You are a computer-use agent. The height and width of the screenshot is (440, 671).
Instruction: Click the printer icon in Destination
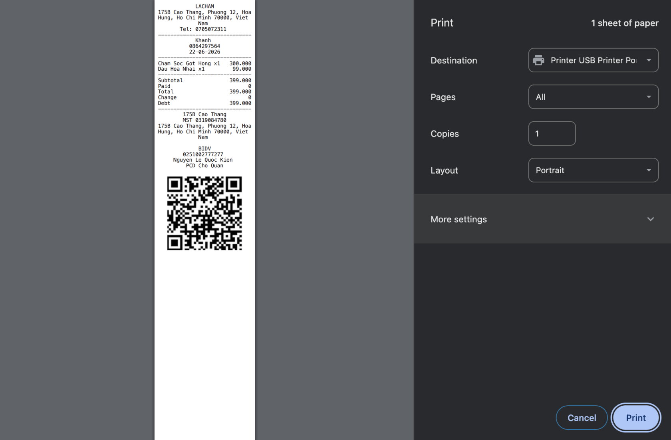click(538, 60)
